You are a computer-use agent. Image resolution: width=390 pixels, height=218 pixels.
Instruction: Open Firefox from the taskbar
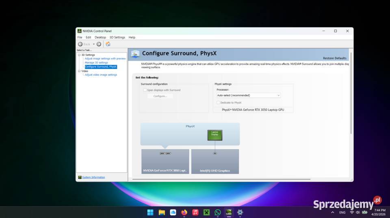click(x=184, y=212)
